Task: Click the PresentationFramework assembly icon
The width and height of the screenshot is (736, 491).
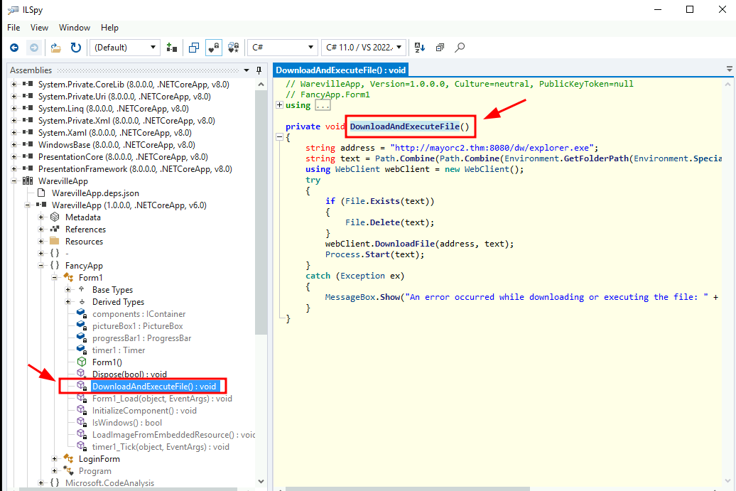Action: [x=28, y=169]
